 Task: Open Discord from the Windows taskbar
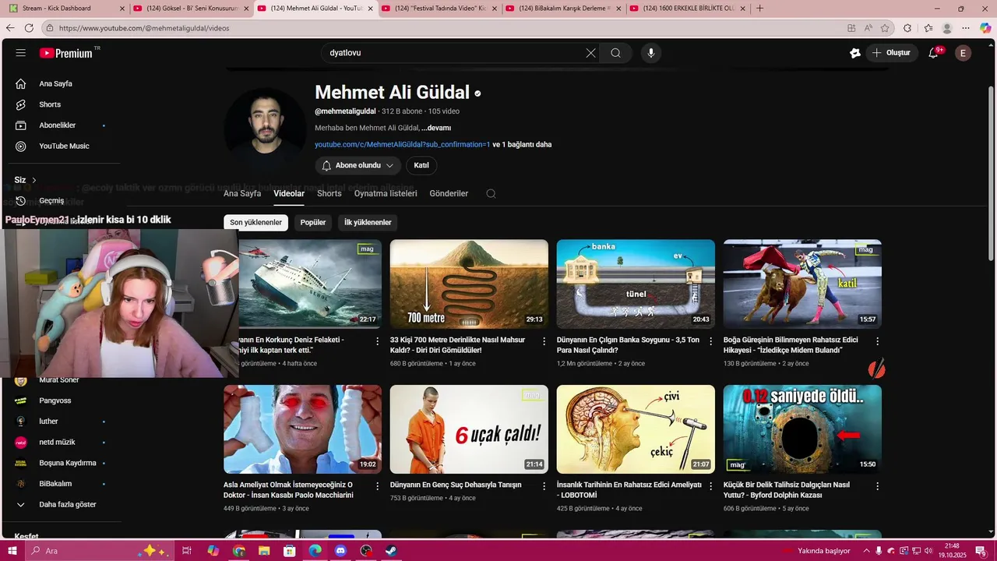(x=340, y=551)
